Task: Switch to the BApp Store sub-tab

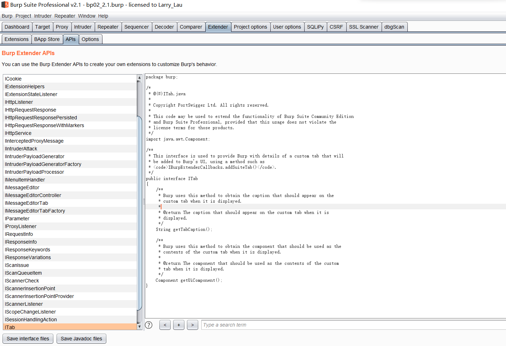Action: tap(47, 39)
